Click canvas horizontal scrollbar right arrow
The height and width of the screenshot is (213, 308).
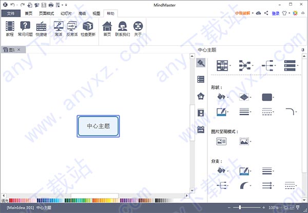point(187,196)
